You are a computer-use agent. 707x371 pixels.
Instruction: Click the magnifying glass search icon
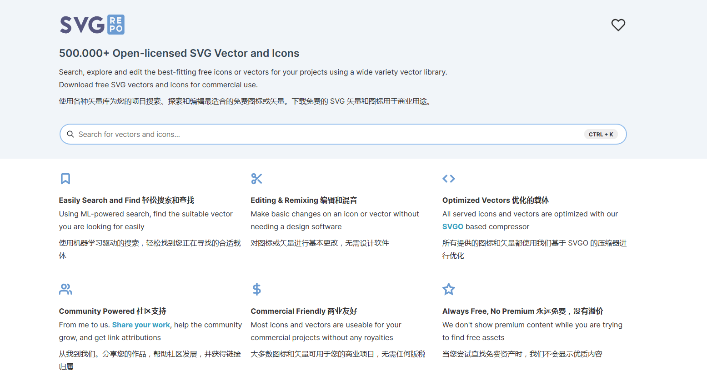tap(70, 134)
